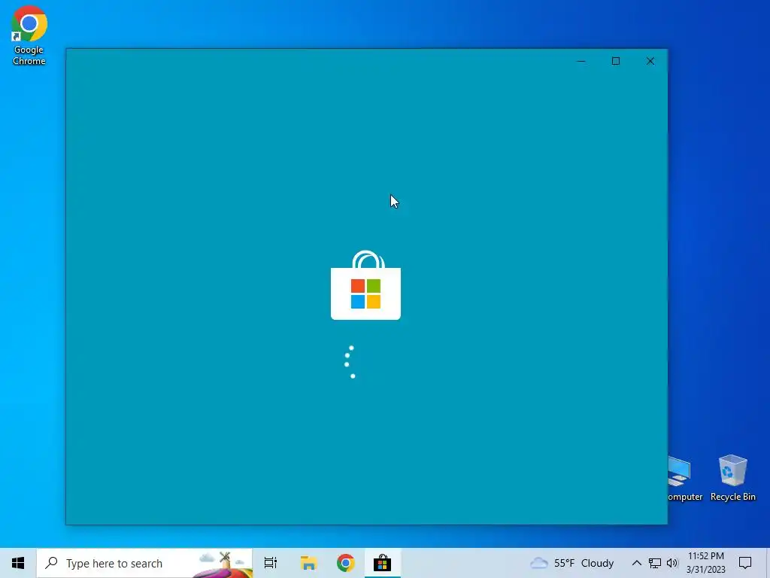This screenshot has width=770, height=578.
Task: Click the Microsoft Store bag logo
Action: coord(366,285)
